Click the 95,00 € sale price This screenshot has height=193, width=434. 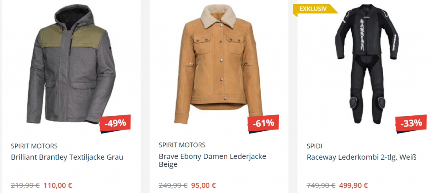pyautogui.click(x=203, y=185)
